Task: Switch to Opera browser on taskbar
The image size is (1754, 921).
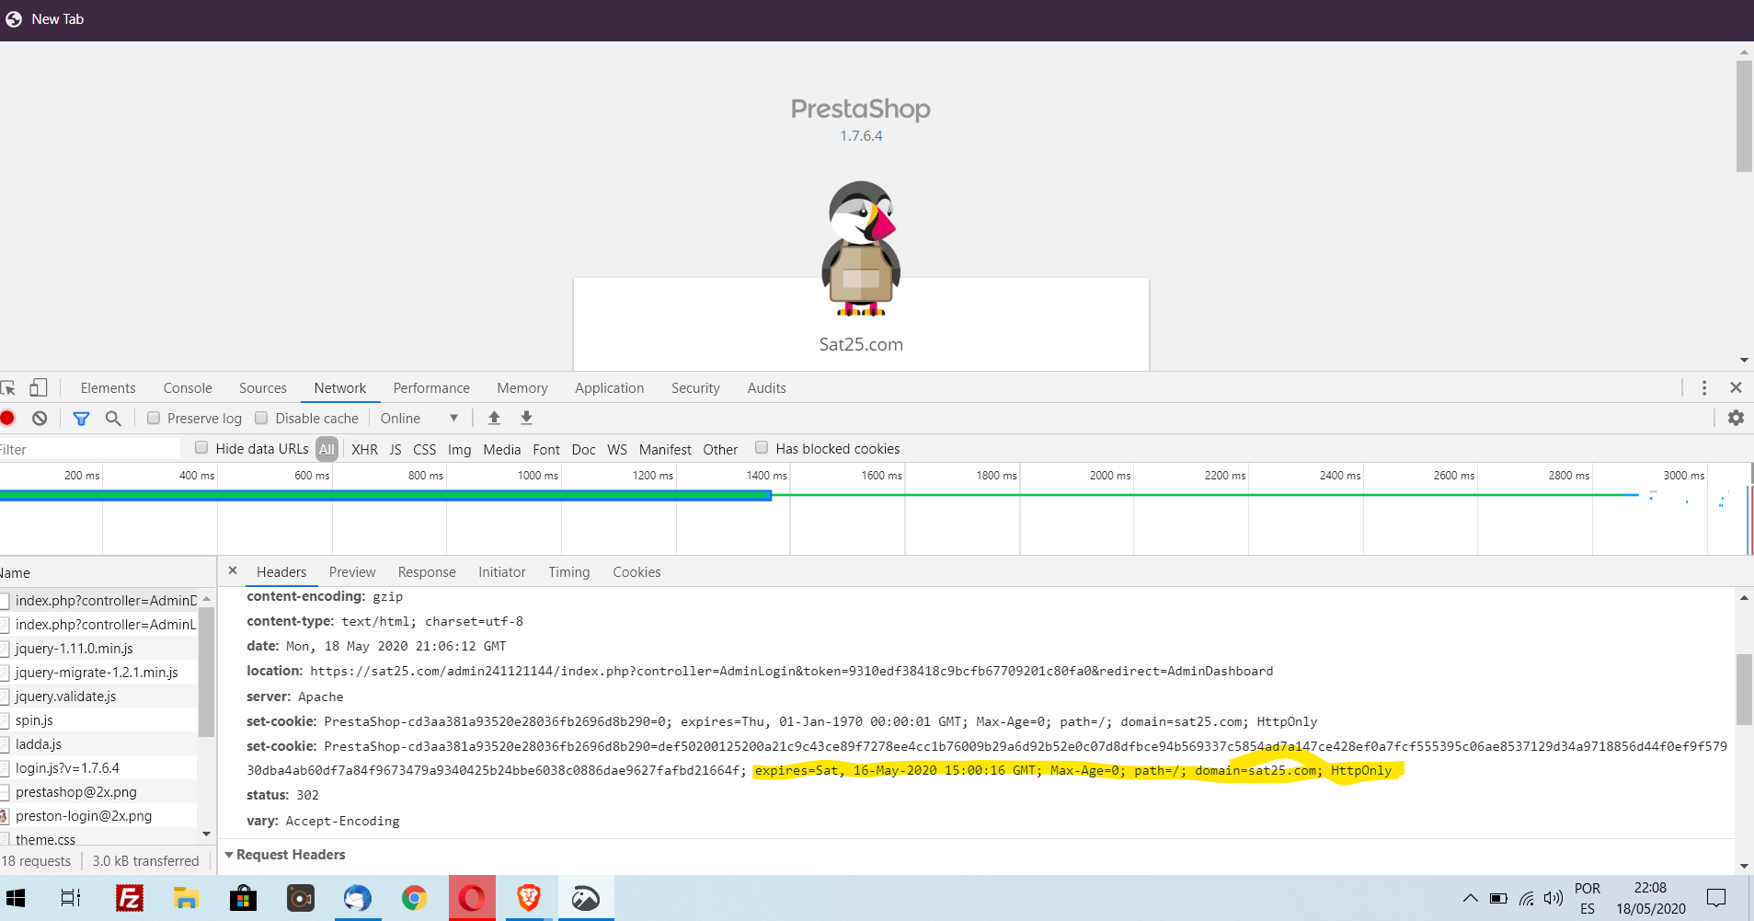Action: (x=472, y=898)
